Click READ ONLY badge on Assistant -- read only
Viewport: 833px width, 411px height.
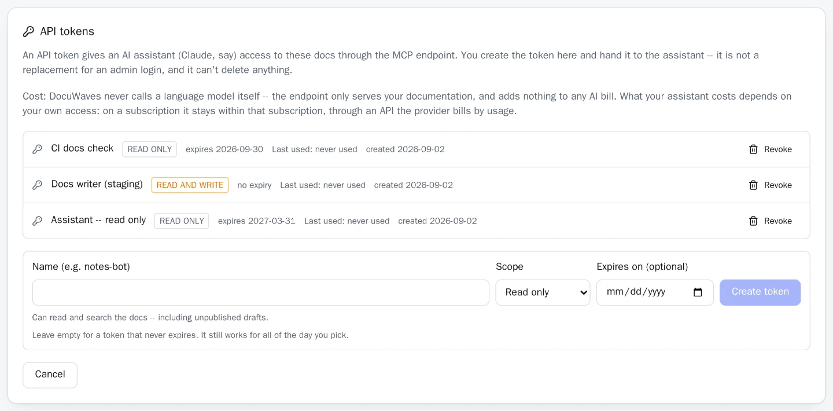(182, 221)
